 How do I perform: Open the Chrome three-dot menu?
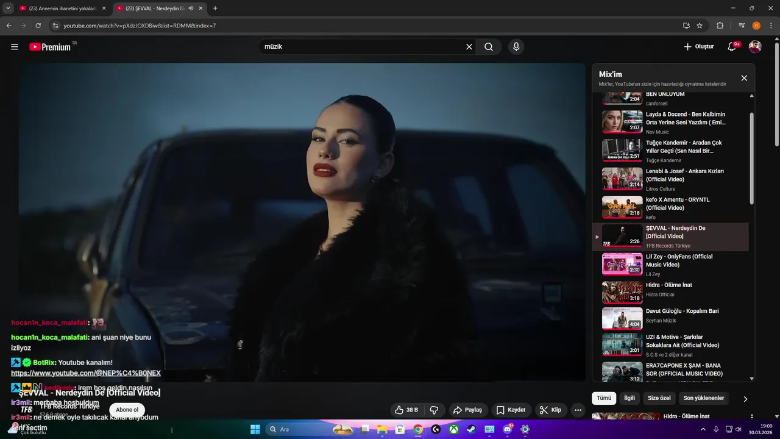770,26
